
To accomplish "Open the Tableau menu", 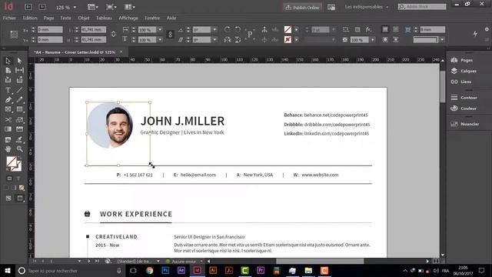I will 104,18.
